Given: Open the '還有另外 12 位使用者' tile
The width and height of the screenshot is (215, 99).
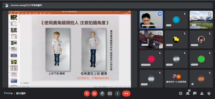Looking at the screenshot, I should click(176, 79).
